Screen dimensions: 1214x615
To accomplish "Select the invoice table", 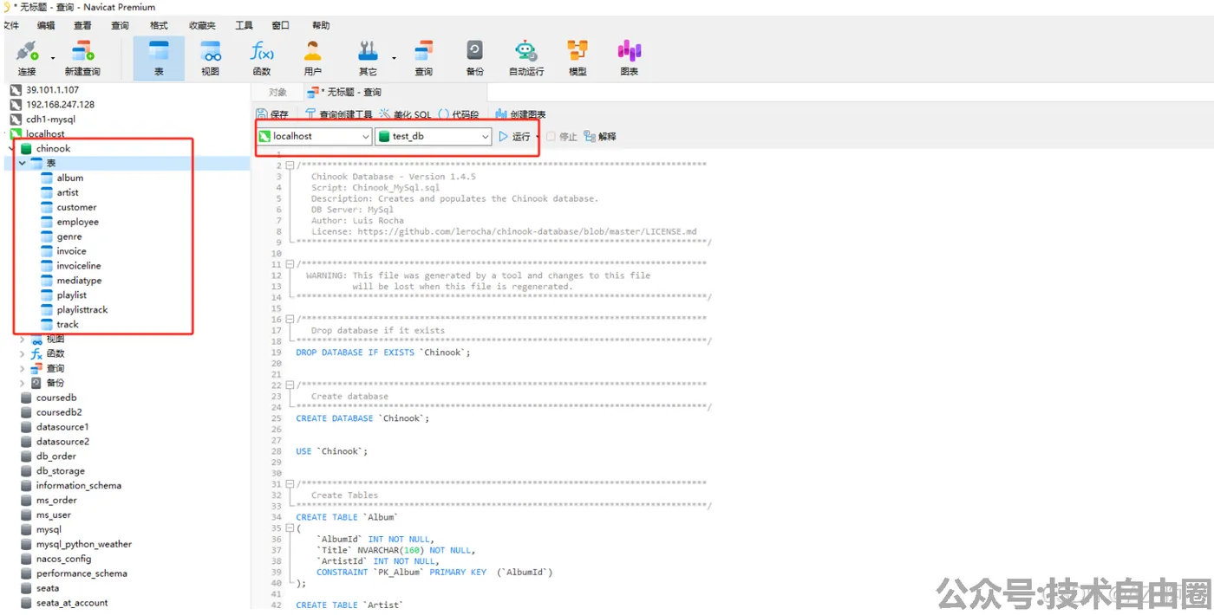I will click(71, 251).
